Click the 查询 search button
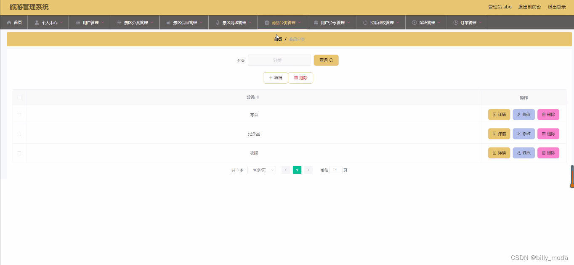 pos(326,60)
